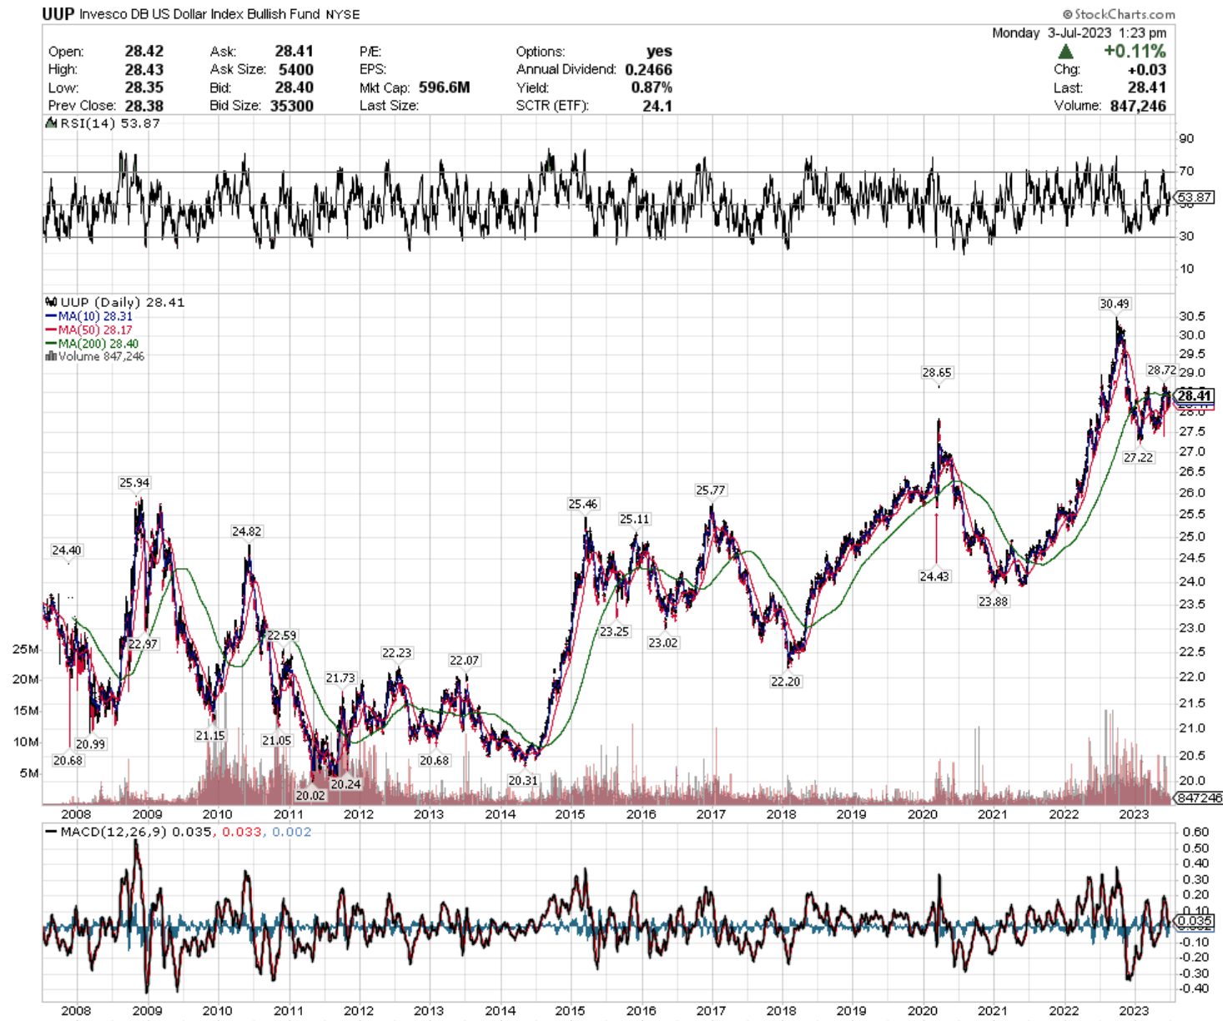
Task: Click the 2014 low label 20.31
Action: pyautogui.click(x=523, y=780)
